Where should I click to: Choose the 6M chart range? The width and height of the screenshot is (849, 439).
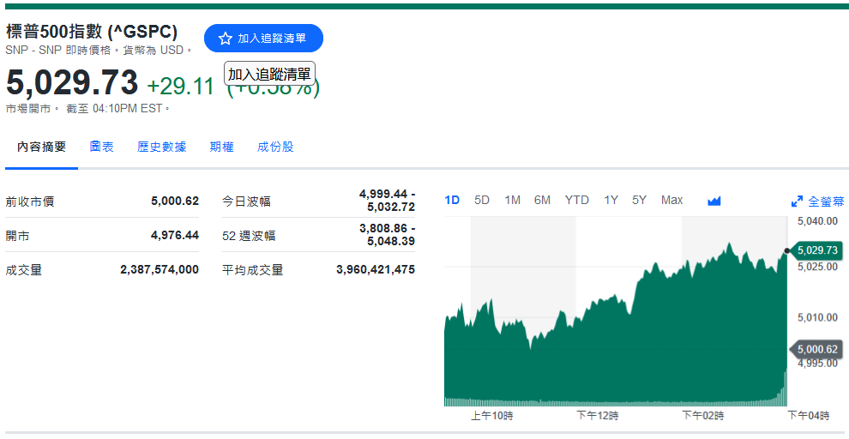click(x=542, y=200)
